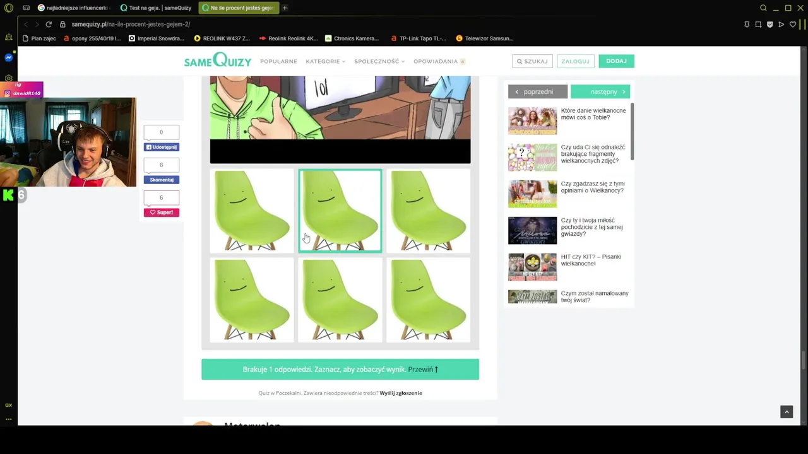The width and height of the screenshot is (808, 454).
Task: Open the Reolink Reolink 4K bookmark
Action: point(288,38)
